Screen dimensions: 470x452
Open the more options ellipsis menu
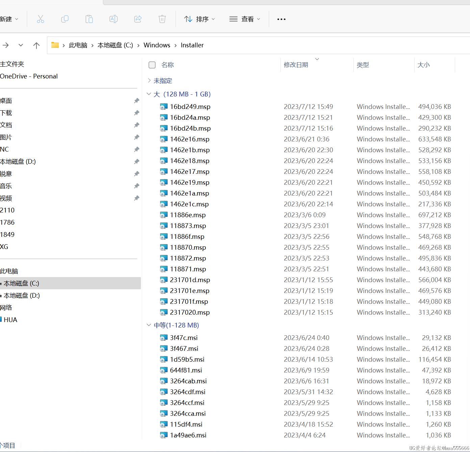coord(281,19)
